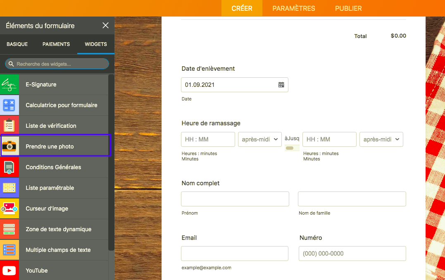
Task: Click PUBLIER in the top bar
Action: tap(348, 8)
